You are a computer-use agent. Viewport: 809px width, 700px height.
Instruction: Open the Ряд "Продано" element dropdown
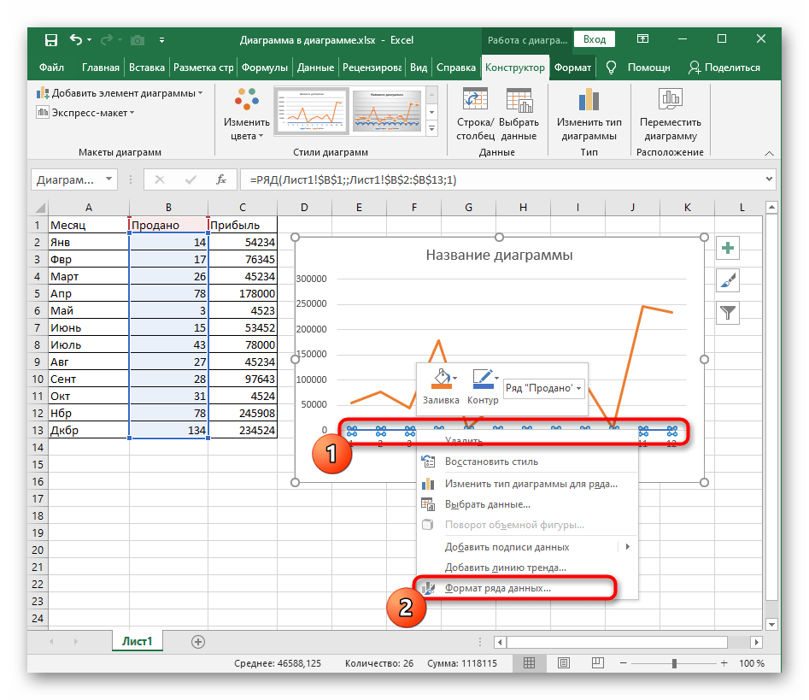(x=544, y=388)
